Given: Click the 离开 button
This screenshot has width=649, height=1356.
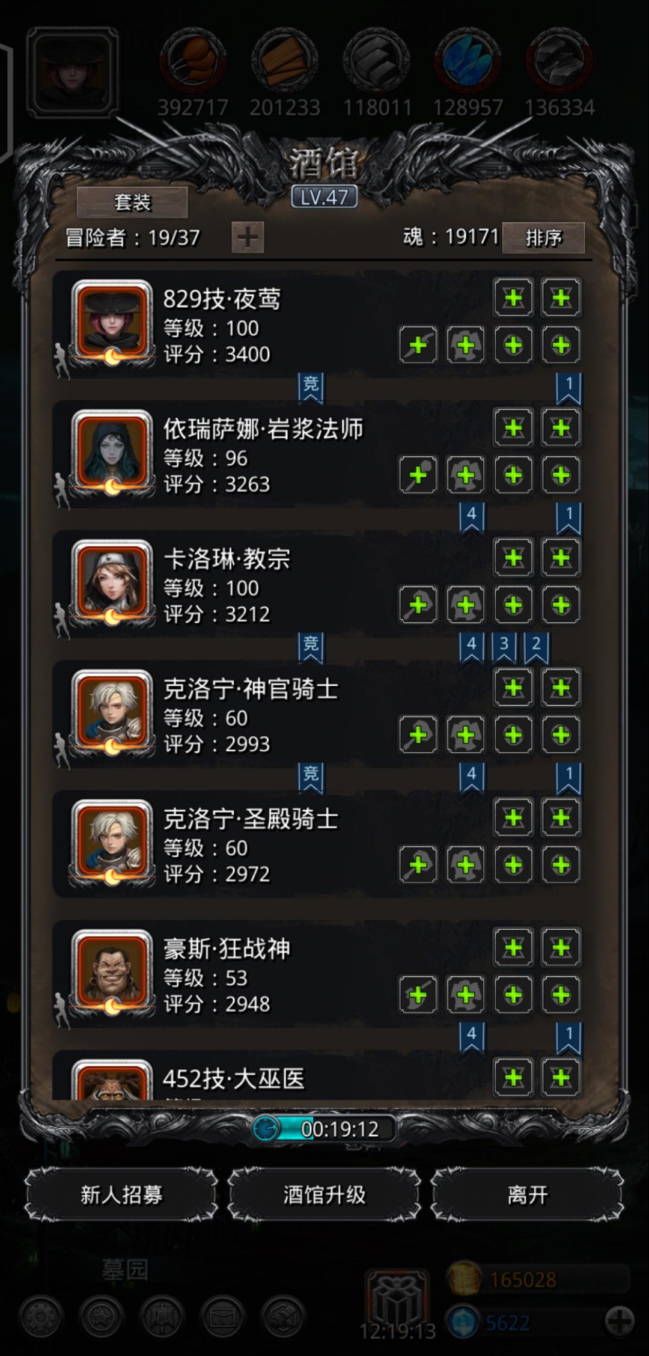Looking at the screenshot, I should pos(528,1194).
